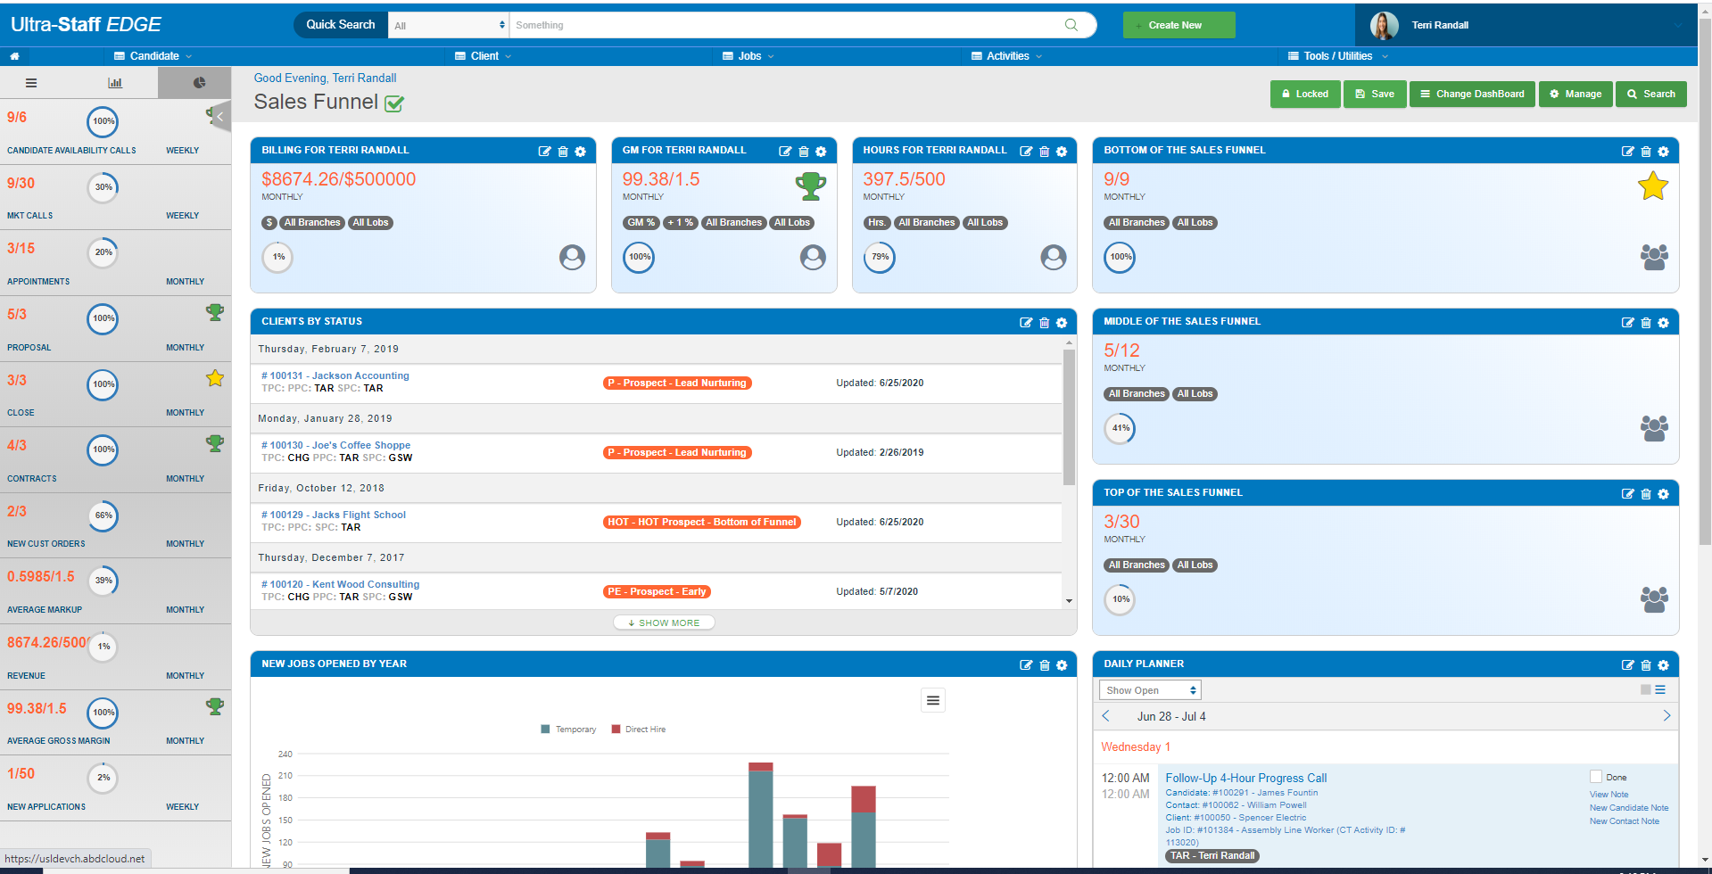
Task: Open the Candidate menu
Action: coord(153,55)
